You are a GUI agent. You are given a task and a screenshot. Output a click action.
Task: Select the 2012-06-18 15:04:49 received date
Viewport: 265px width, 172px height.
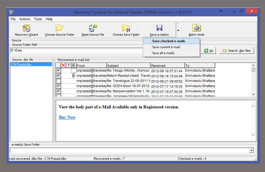coord(167,76)
